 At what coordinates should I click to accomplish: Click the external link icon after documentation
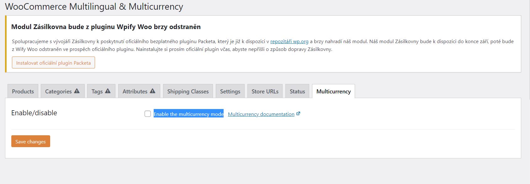[x=298, y=114]
